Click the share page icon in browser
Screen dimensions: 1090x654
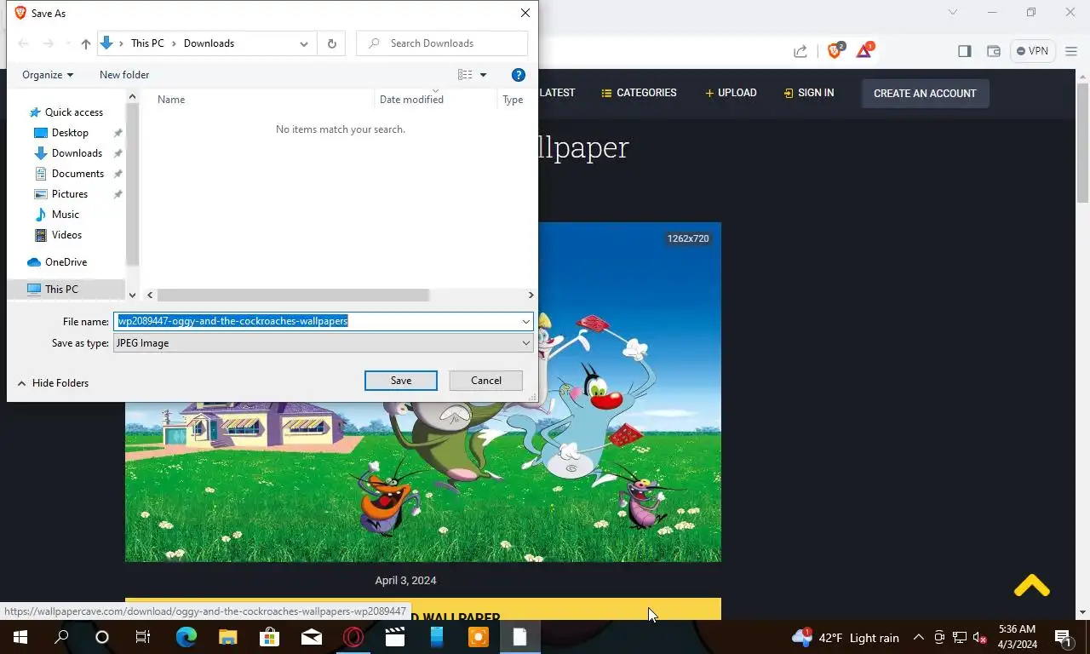click(x=800, y=51)
